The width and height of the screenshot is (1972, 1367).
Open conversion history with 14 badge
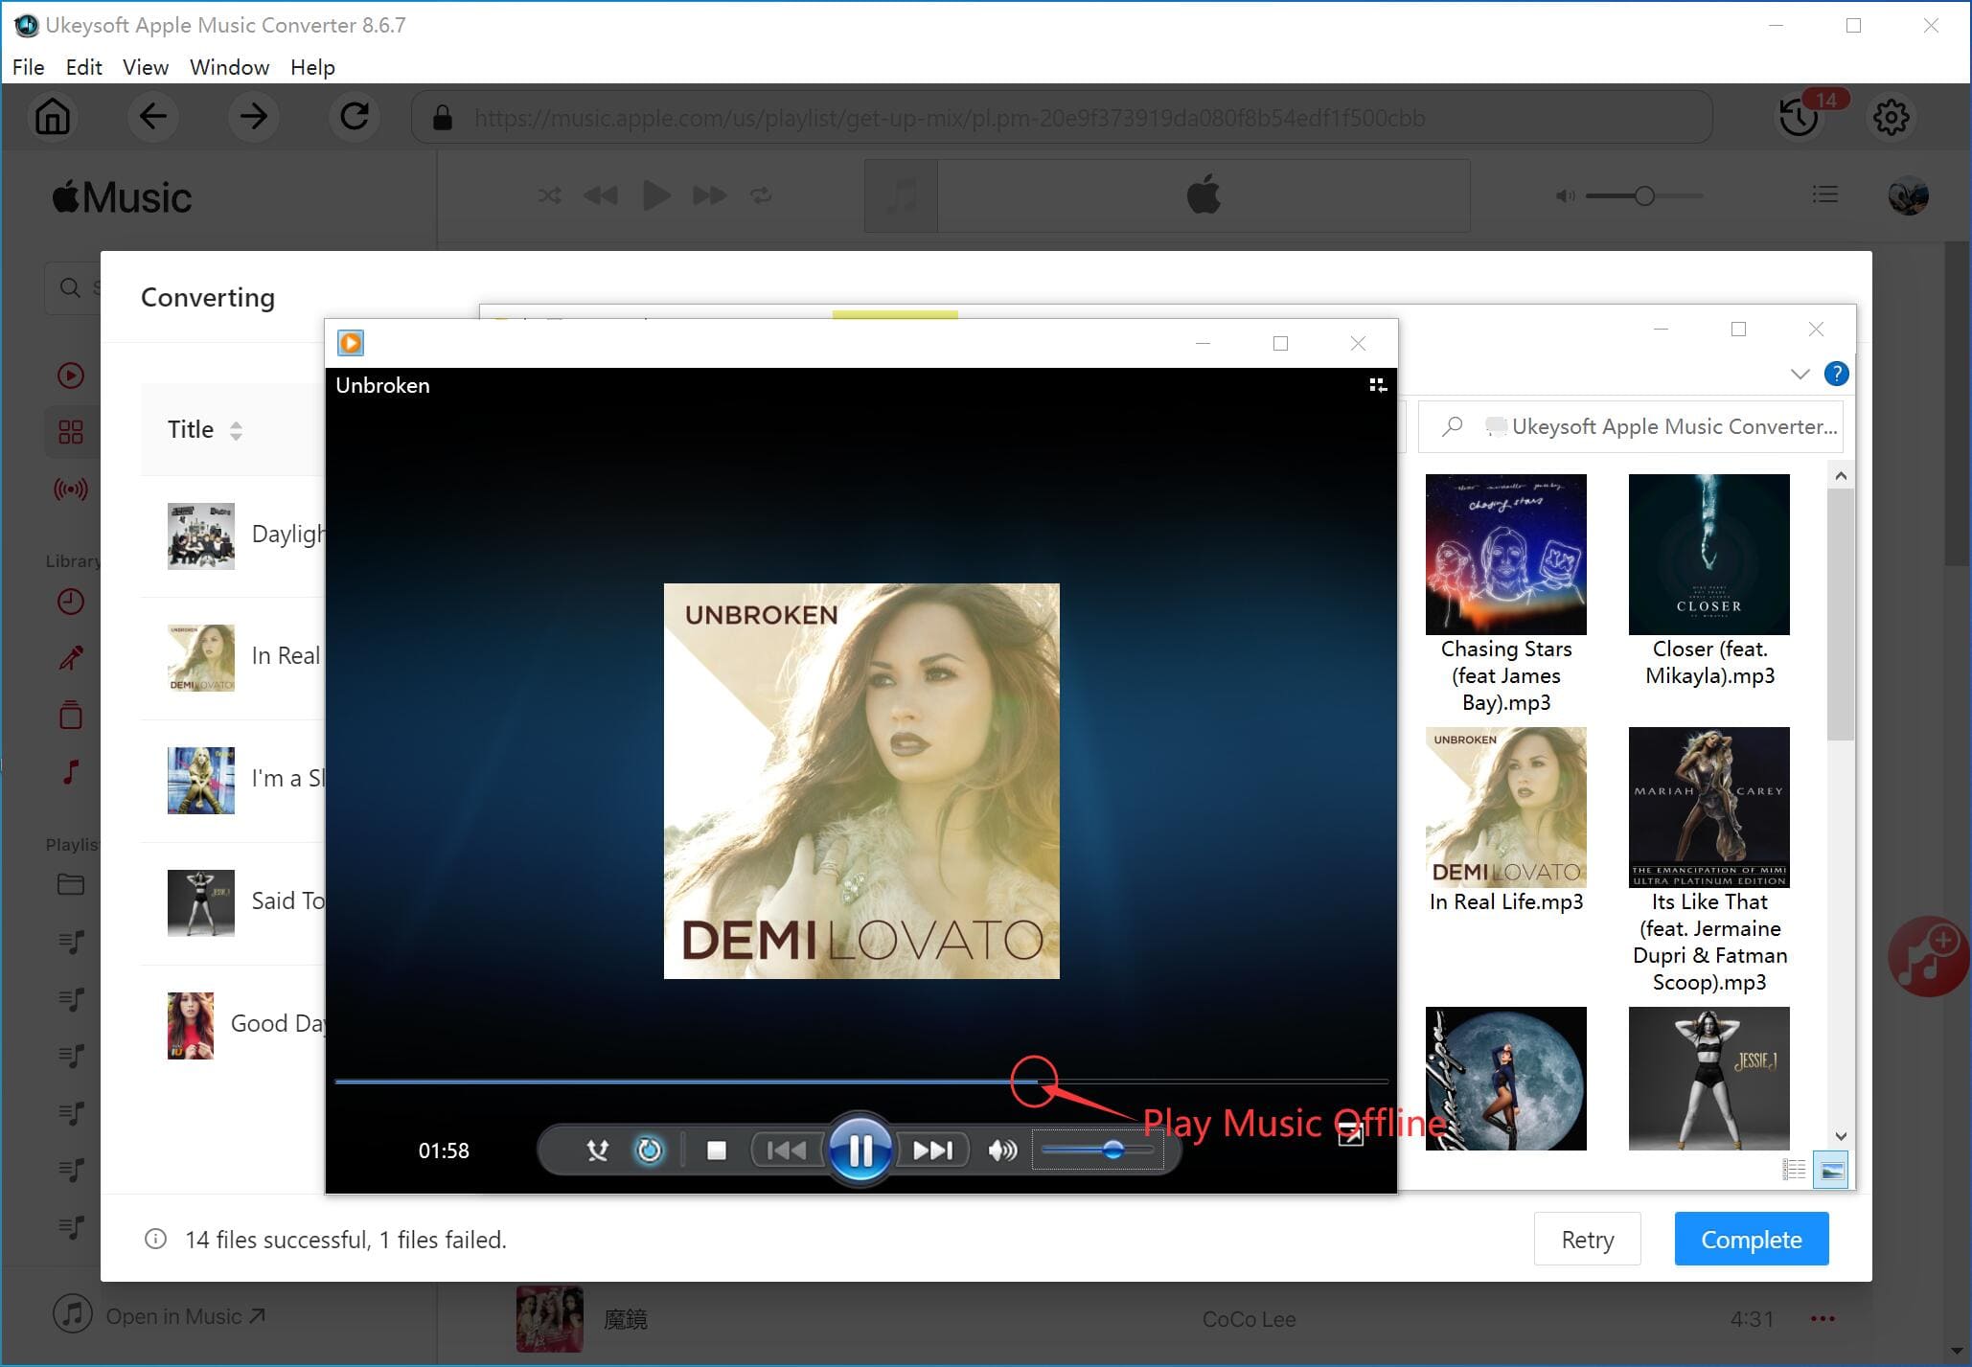coord(1799,118)
